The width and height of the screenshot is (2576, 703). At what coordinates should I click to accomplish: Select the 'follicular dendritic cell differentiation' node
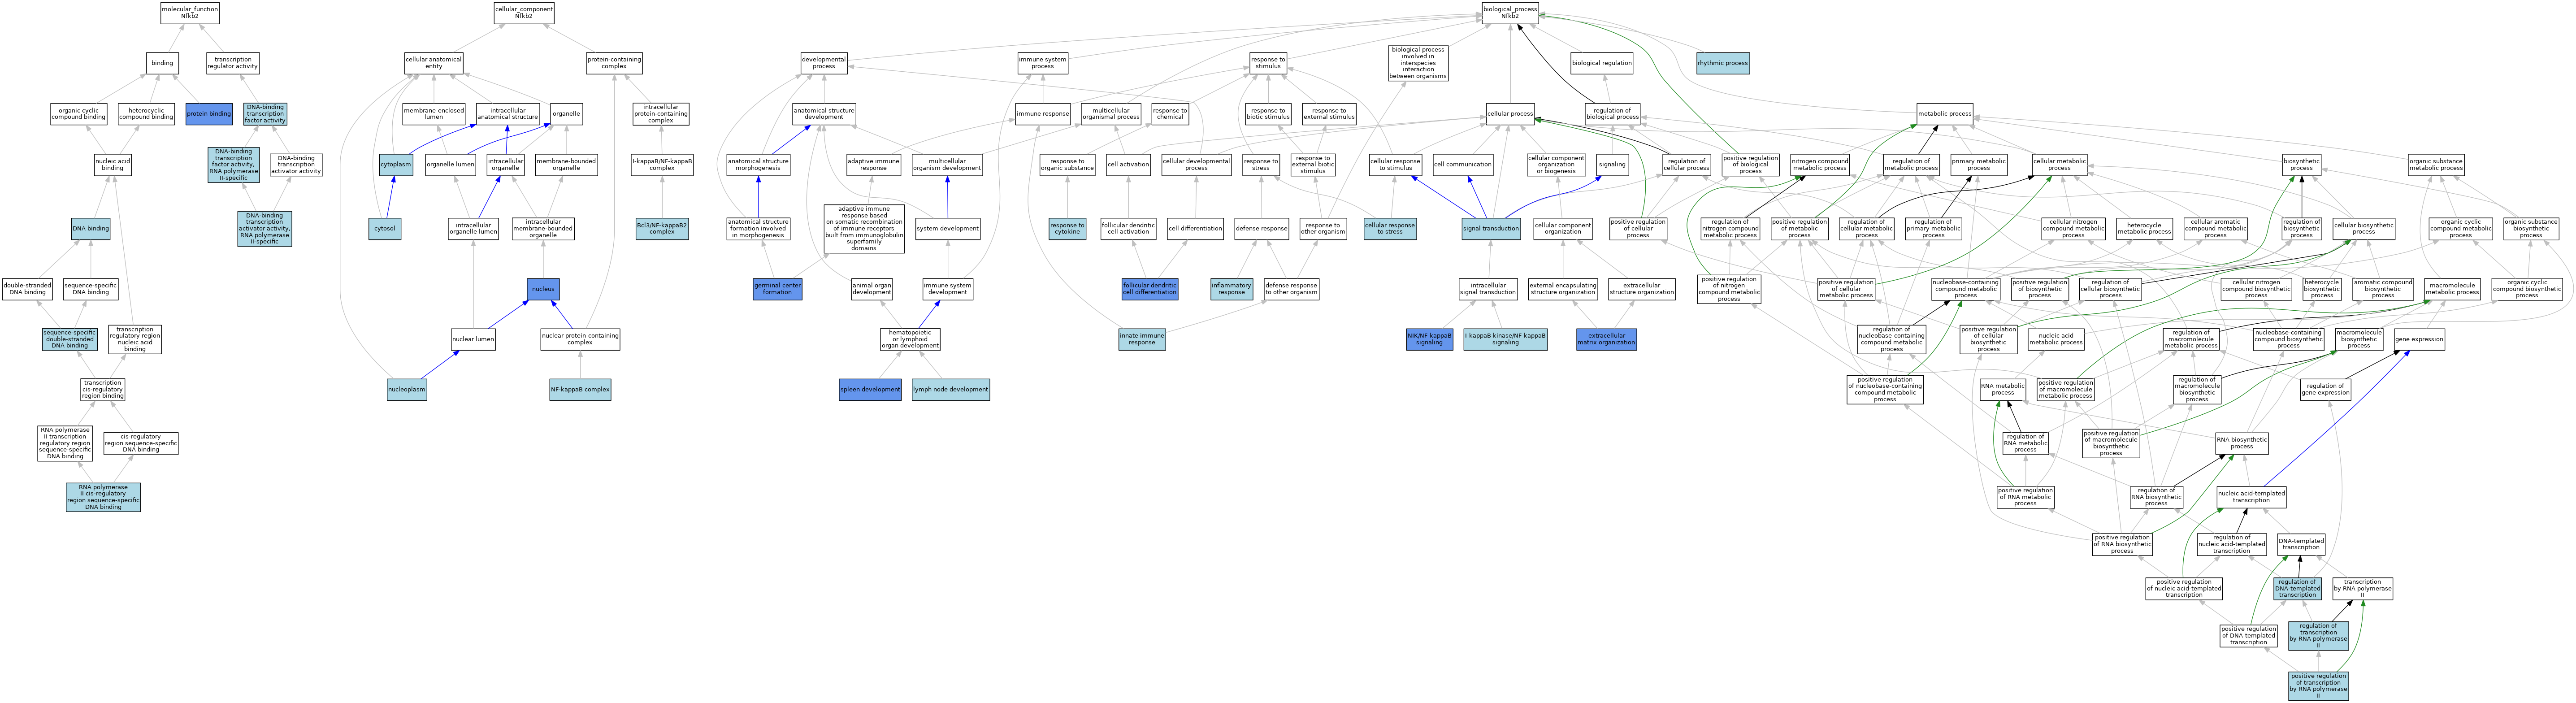click(1150, 289)
